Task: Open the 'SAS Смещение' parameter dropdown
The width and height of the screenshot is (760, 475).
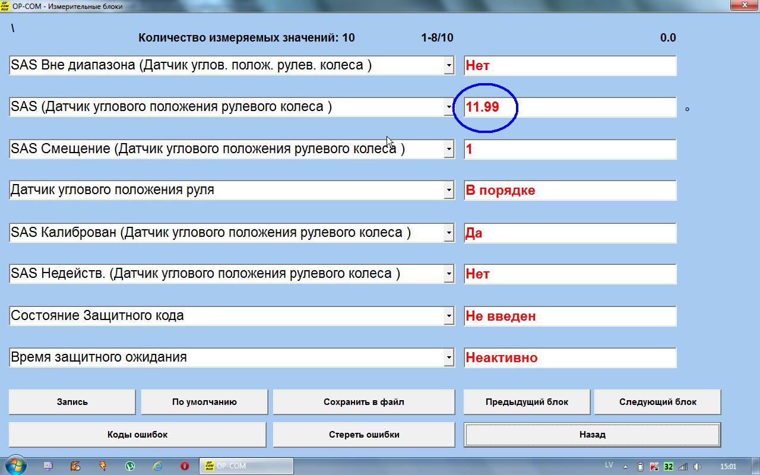Action: pyautogui.click(x=449, y=150)
